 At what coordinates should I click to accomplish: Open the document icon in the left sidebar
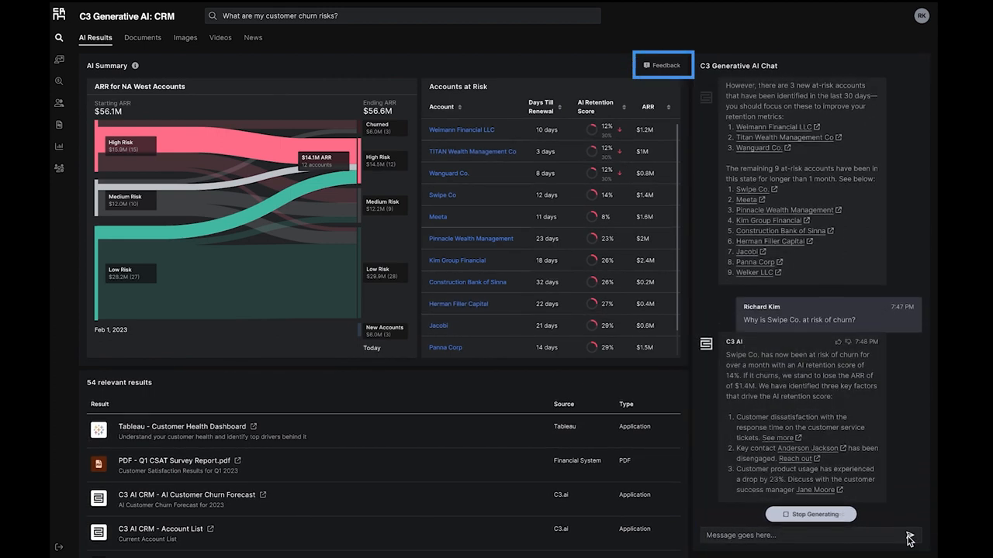tap(59, 124)
